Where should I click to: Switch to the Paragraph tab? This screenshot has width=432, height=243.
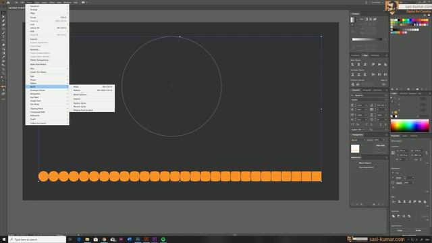point(367,90)
